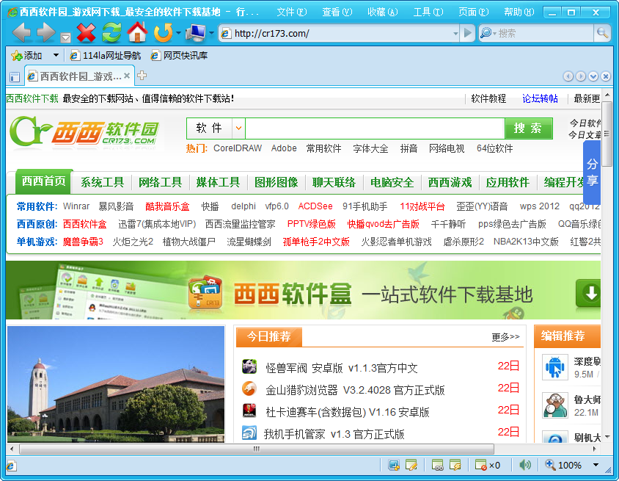Click the tab bar round down-arrow button
Screen dimensions: 619x481
(x=593, y=76)
